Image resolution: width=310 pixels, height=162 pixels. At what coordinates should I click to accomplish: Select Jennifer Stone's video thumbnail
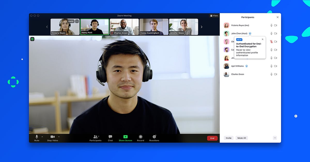(183, 27)
